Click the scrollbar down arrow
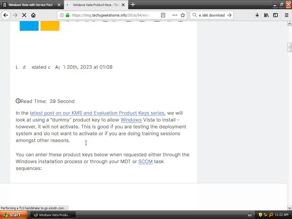The image size is (292, 219). tap(289, 208)
